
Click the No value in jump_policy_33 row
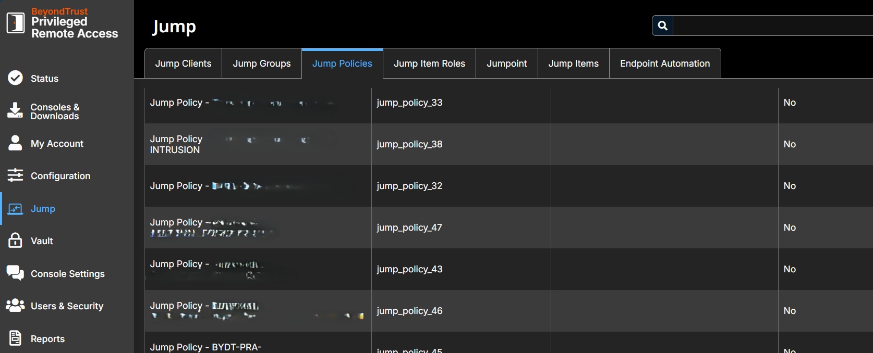[x=790, y=103]
